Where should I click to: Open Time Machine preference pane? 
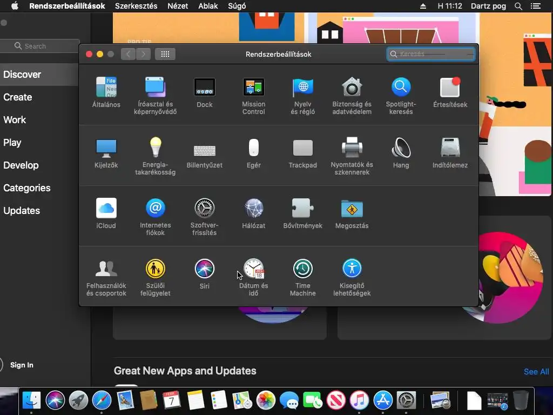click(x=302, y=277)
